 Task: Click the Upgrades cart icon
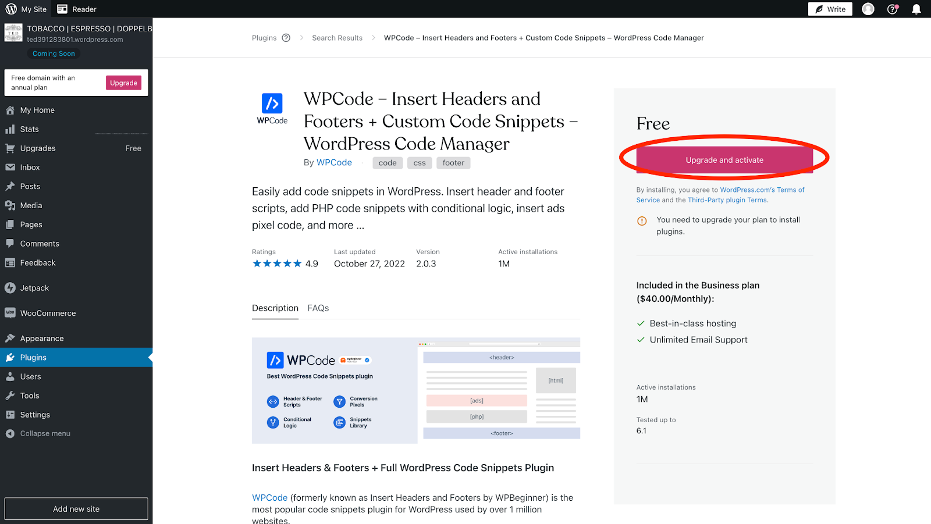click(10, 148)
